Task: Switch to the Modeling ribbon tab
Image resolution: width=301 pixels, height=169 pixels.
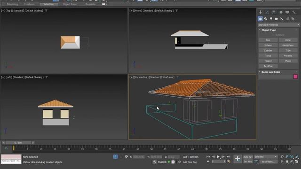Action: coord(12,4)
